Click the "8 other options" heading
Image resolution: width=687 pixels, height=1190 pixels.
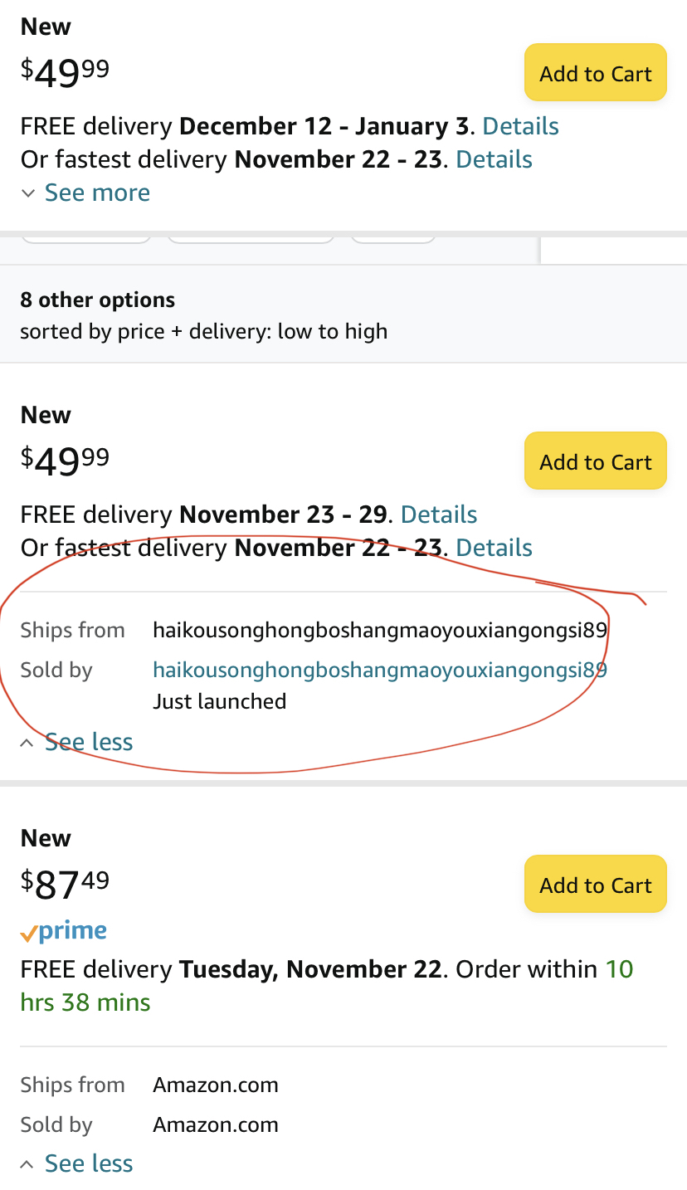[98, 300]
